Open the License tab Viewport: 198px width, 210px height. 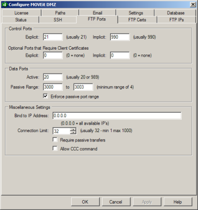[x=21, y=13]
